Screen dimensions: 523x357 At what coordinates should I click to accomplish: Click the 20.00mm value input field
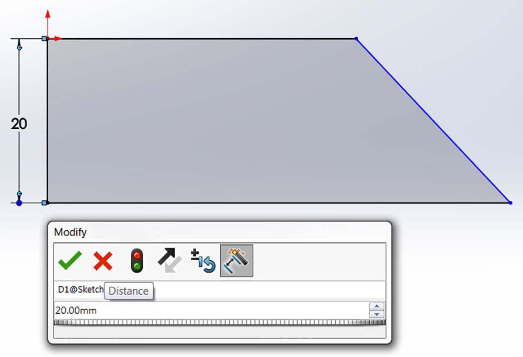point(211,310)
